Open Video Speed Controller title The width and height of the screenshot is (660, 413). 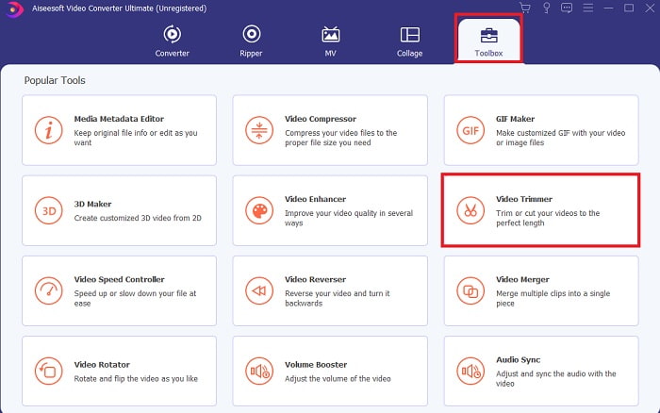pos(119,279)
